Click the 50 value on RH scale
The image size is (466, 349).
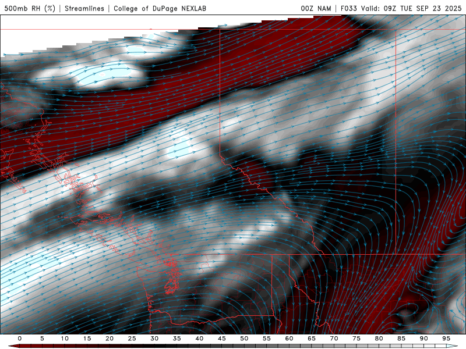pos(244,339)
